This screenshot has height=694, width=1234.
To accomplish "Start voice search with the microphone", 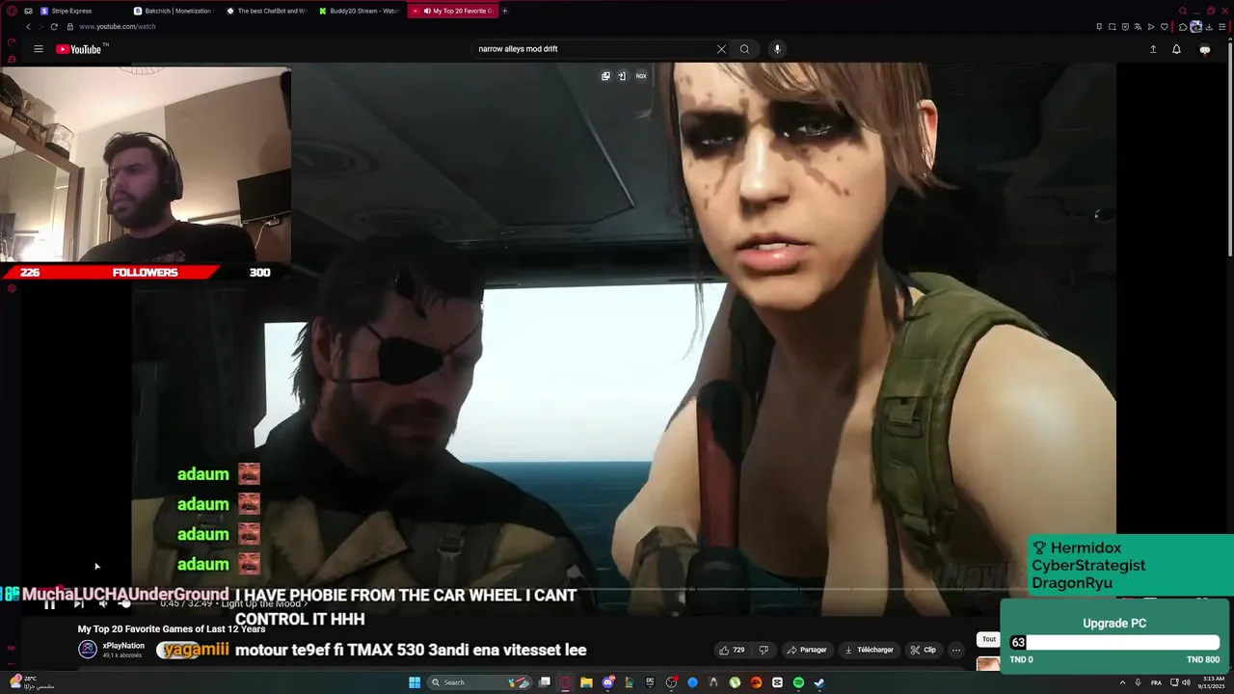I will point(777,49).
